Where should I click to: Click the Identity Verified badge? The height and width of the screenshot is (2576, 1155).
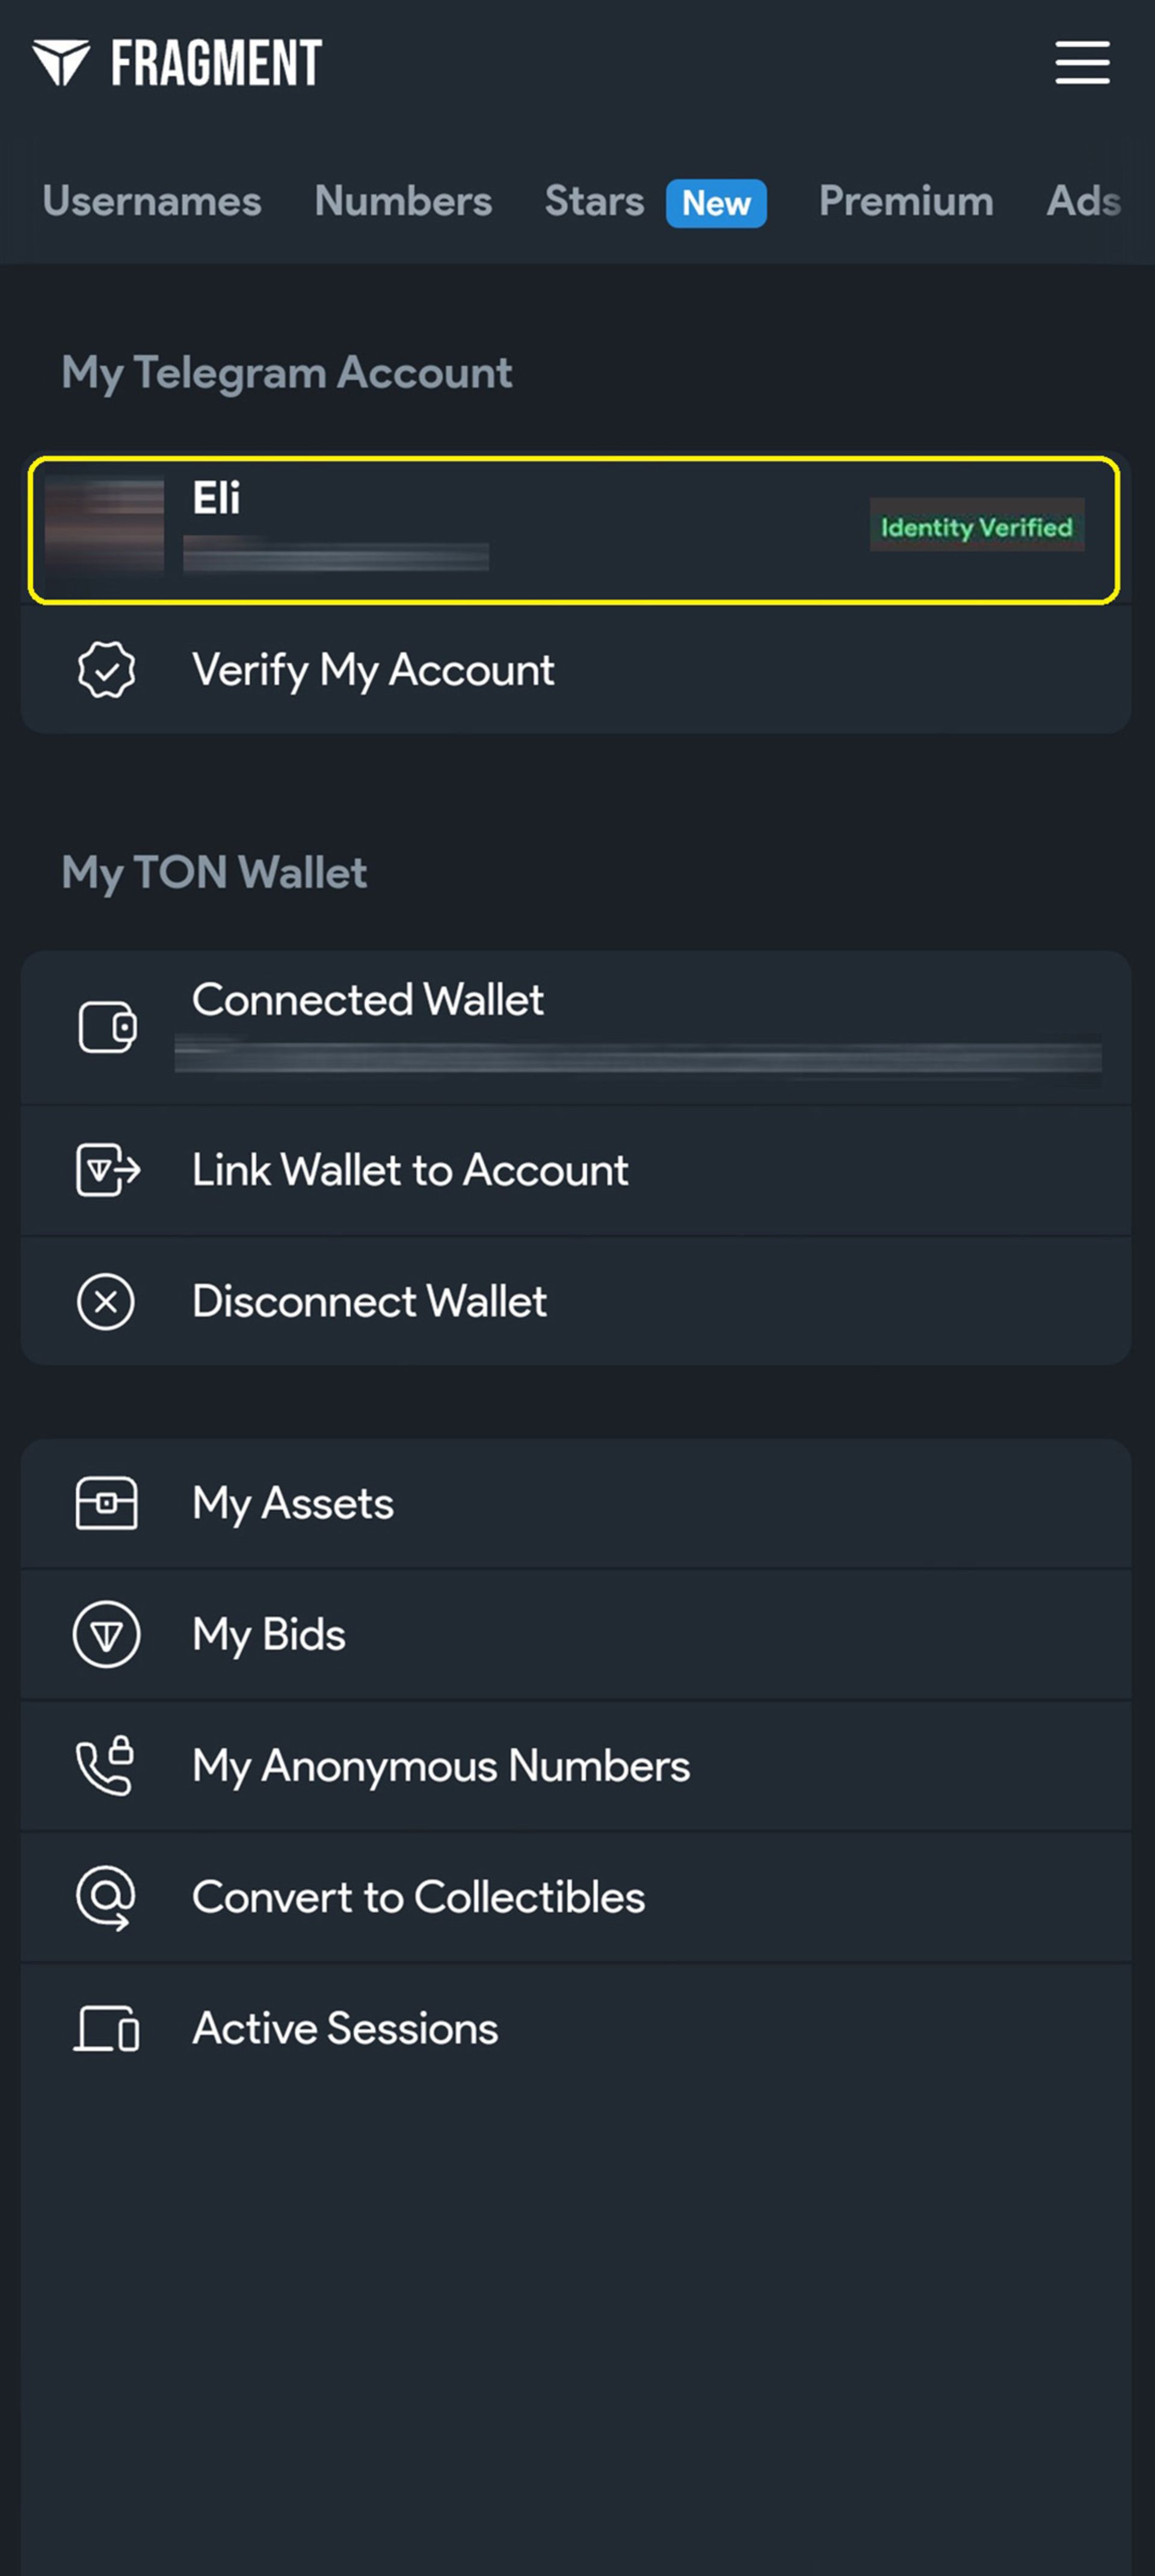977,526
